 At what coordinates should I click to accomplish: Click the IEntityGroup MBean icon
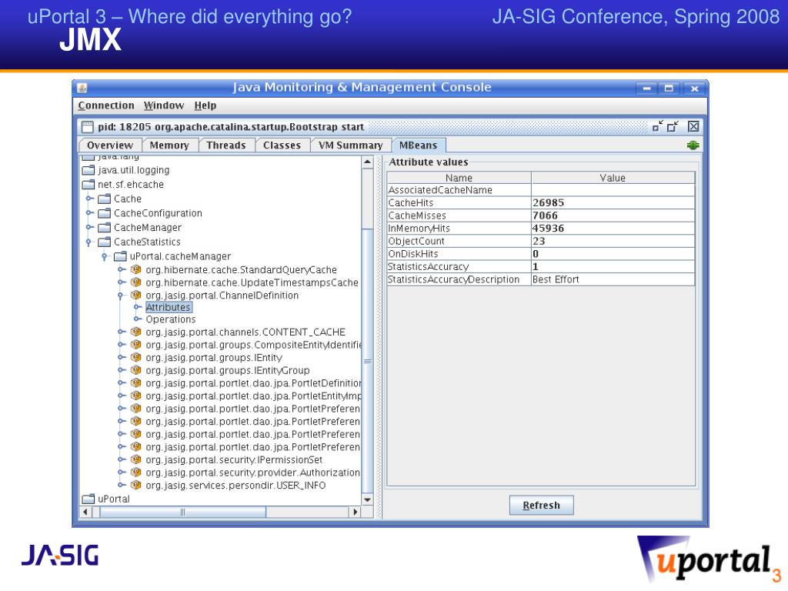pyautogui.click(x=135, y=370)
